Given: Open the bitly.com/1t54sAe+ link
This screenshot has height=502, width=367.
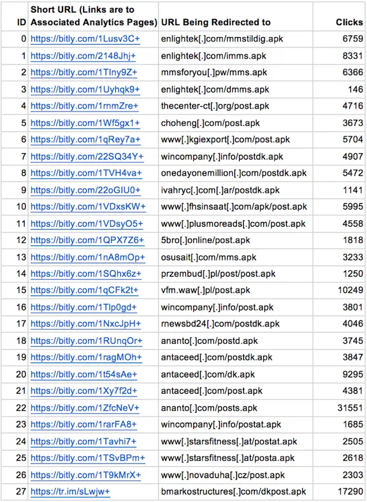Looking at the screenshot, I should click(84, 374).
